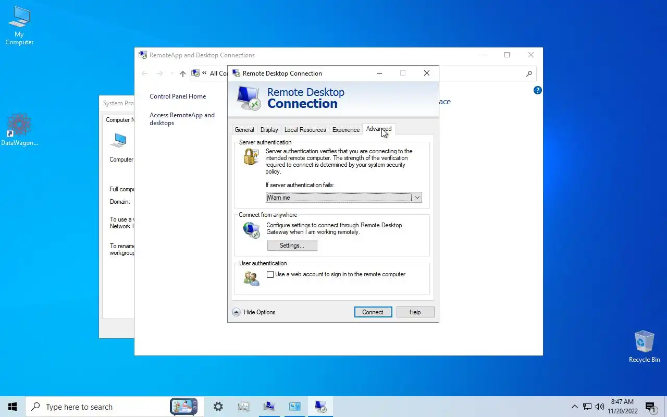
Task: Click the server authentication padlock icon
Action: pos(251,156)
